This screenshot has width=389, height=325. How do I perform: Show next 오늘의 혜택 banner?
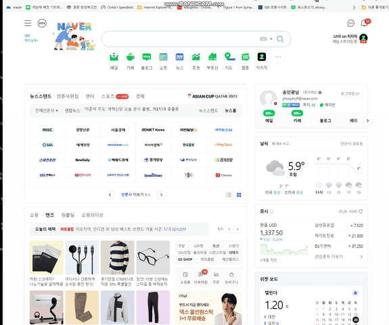coord(237,229)
